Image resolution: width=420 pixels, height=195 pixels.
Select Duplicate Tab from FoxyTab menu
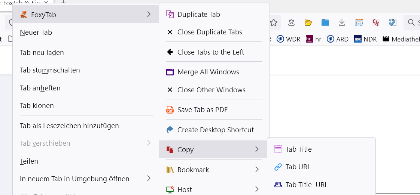[x=198, y=15]
